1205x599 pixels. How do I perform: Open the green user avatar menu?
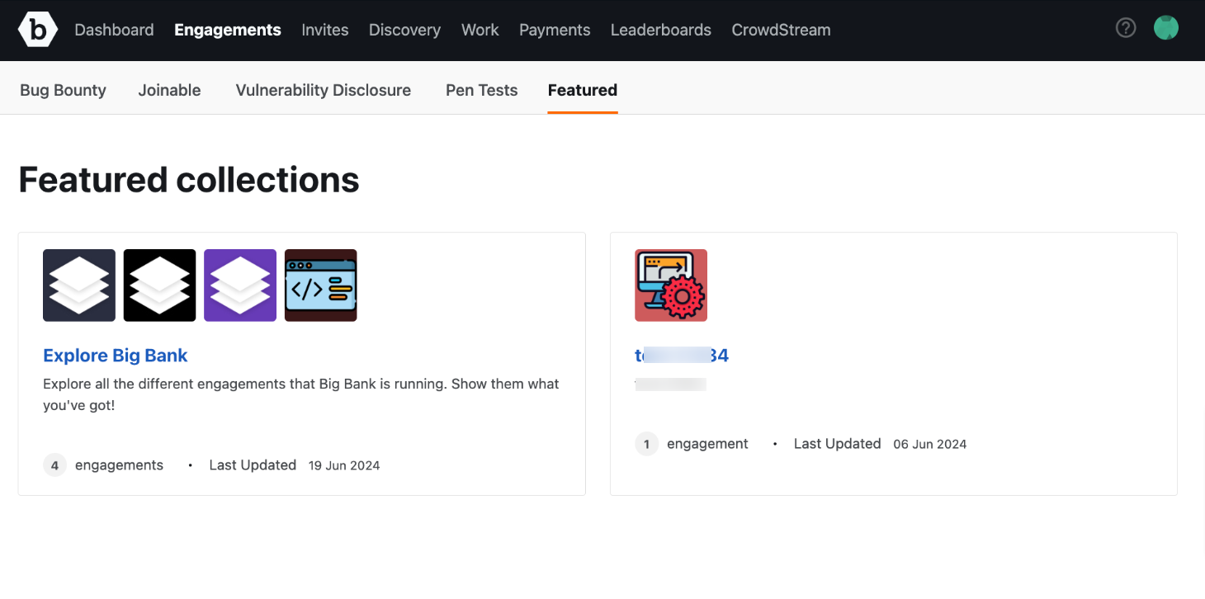point(1166,28)
